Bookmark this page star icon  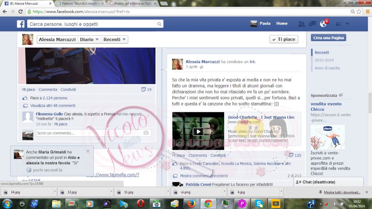359,11
